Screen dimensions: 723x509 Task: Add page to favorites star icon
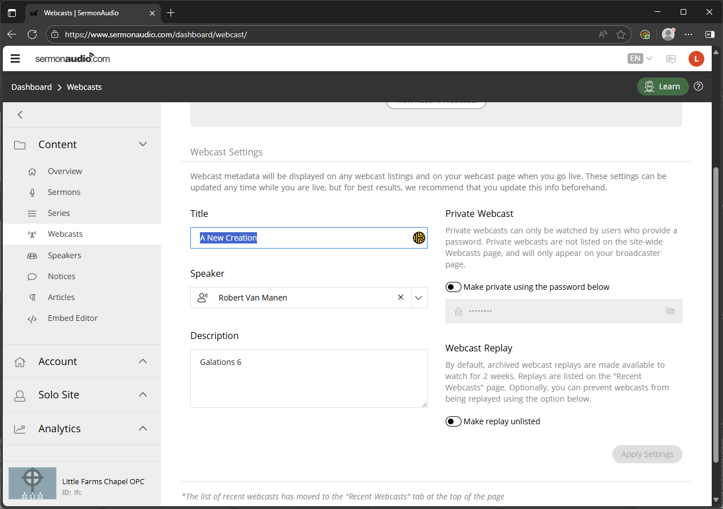621,34
